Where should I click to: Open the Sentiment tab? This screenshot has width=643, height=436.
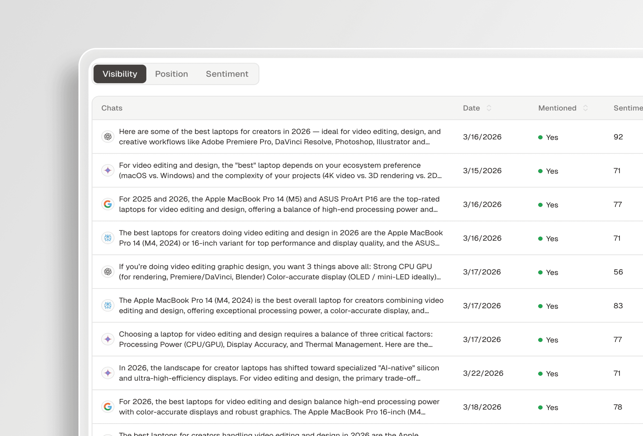pos(227,74)
